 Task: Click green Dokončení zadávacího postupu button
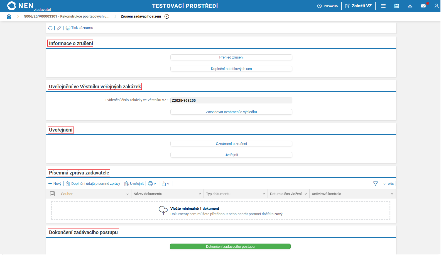pyautogui.click(x=230, y=247)
